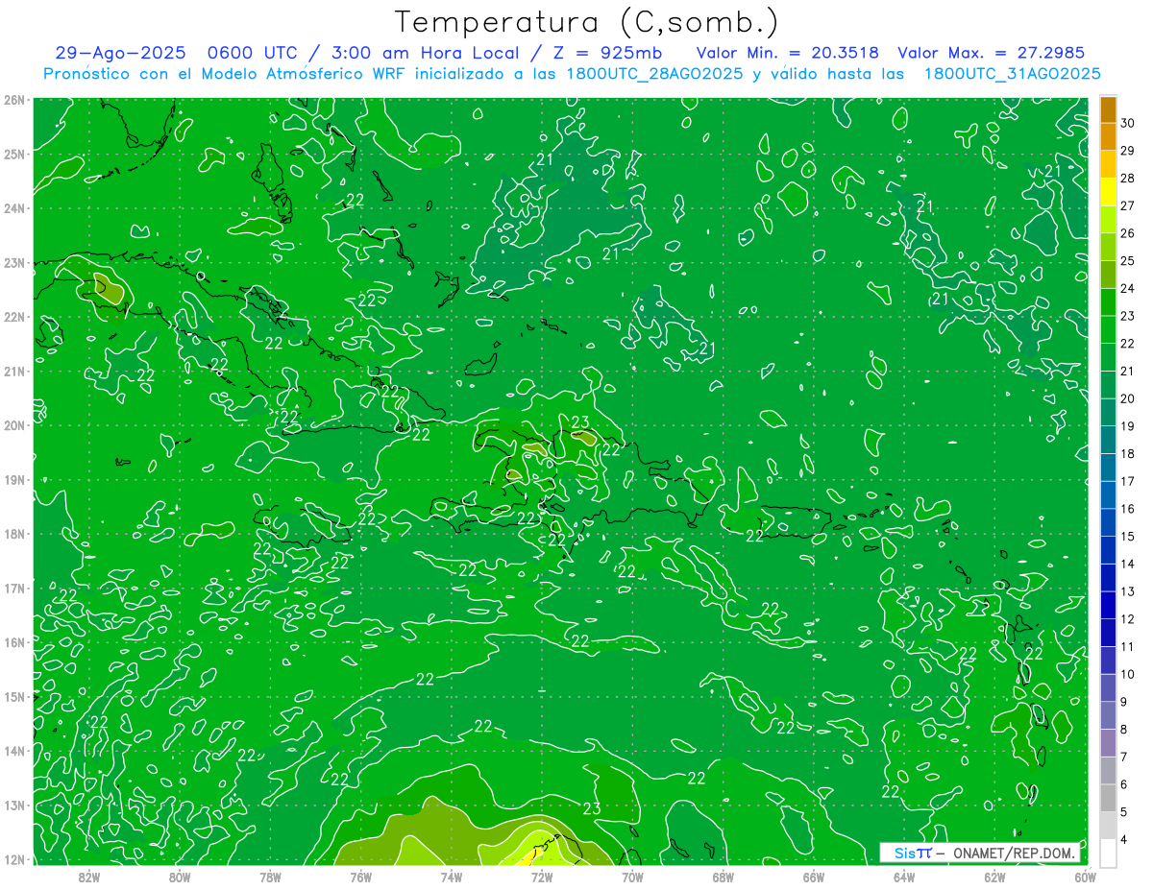Click latitude axis label "26N"

[14, 100]
